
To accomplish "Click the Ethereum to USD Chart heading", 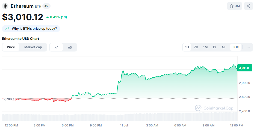I will 20,39.
